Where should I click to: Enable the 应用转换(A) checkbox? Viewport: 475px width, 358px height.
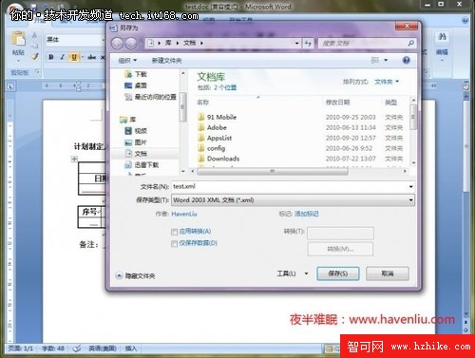[x=174, y=232]
